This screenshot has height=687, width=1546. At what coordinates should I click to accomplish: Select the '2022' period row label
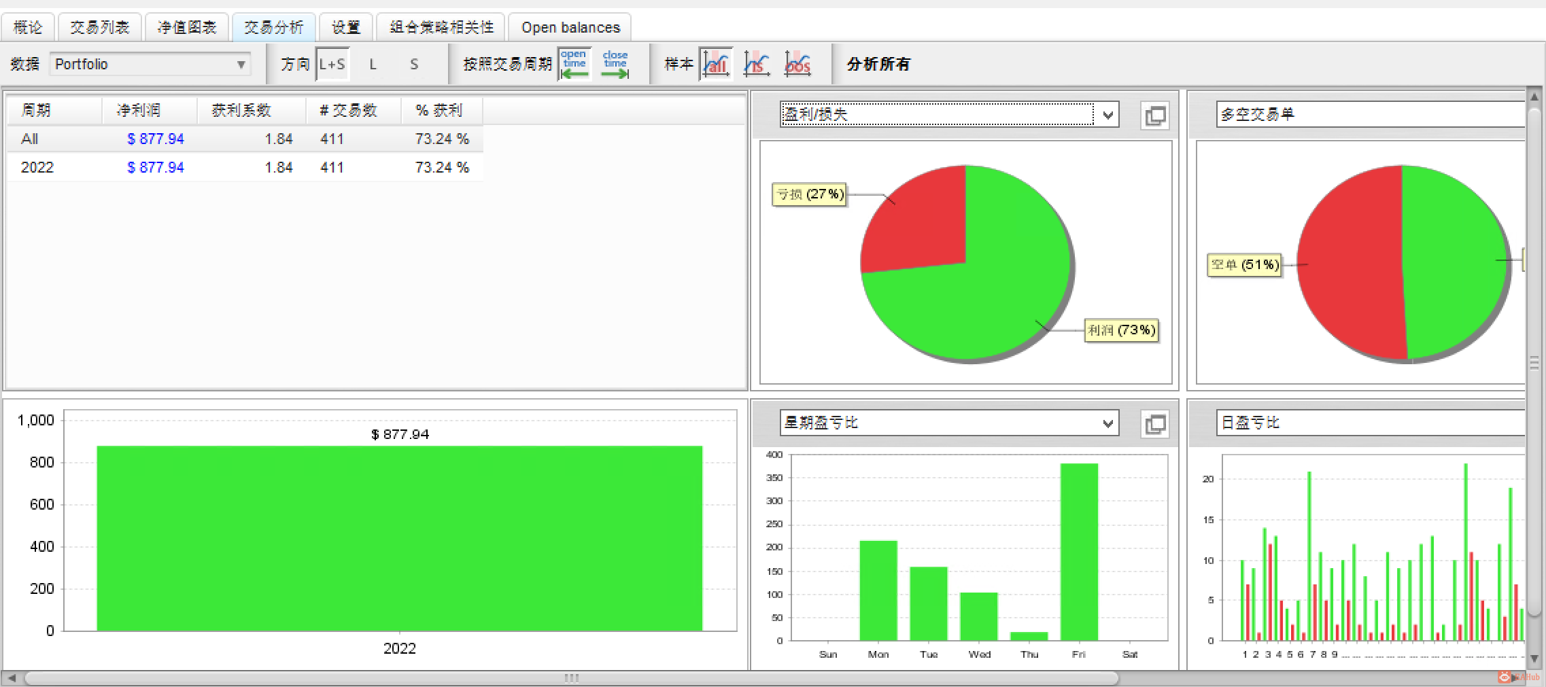[x=37, y=168]
